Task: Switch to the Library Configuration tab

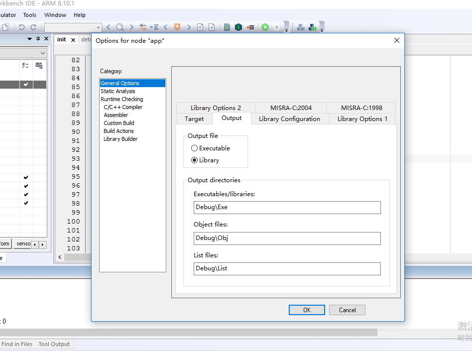Action: pos(289,119)
